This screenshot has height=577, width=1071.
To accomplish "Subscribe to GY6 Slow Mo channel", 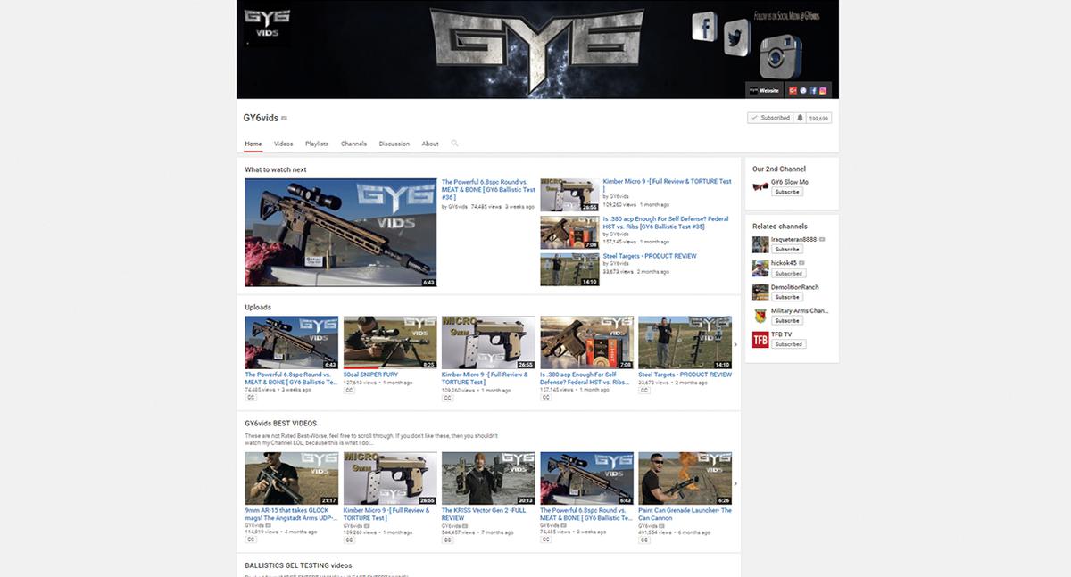I will point(787,192).
